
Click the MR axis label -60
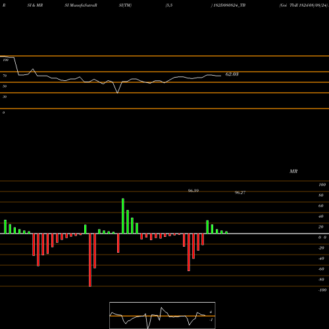tap(321, 269)
